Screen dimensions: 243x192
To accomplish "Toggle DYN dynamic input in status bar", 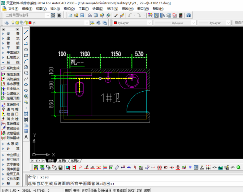I will (x=139, y=190).
